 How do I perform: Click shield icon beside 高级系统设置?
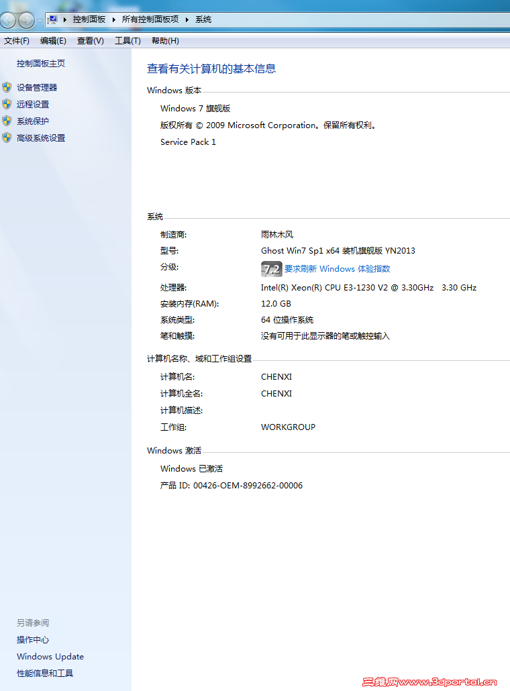[x=7, y=138]
